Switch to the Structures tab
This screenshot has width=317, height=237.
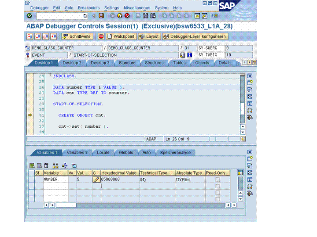pos(154,63)
